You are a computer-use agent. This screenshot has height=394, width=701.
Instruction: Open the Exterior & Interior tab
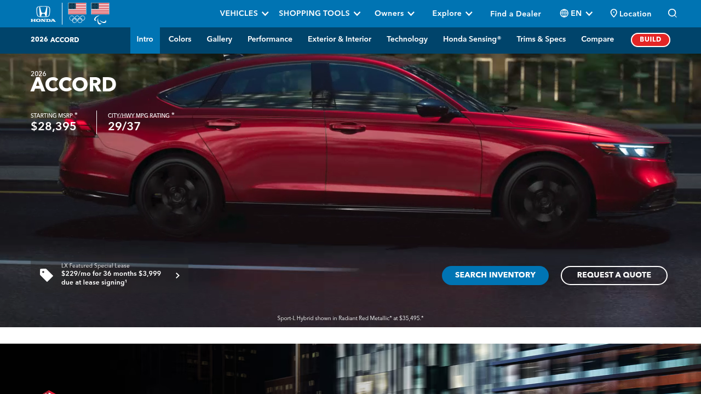coord(340,39)
